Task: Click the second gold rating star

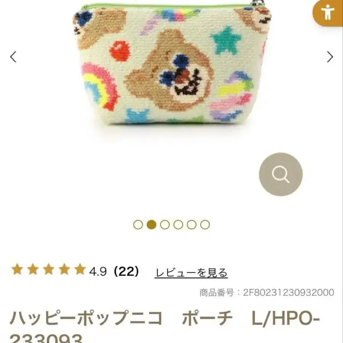Action: 33,269
